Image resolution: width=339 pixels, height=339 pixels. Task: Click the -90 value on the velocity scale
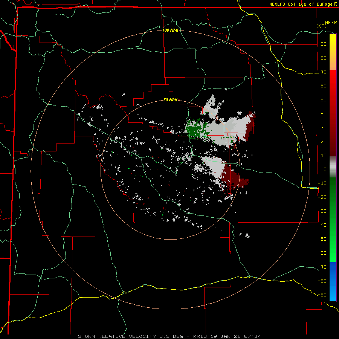tap(322, 295)
